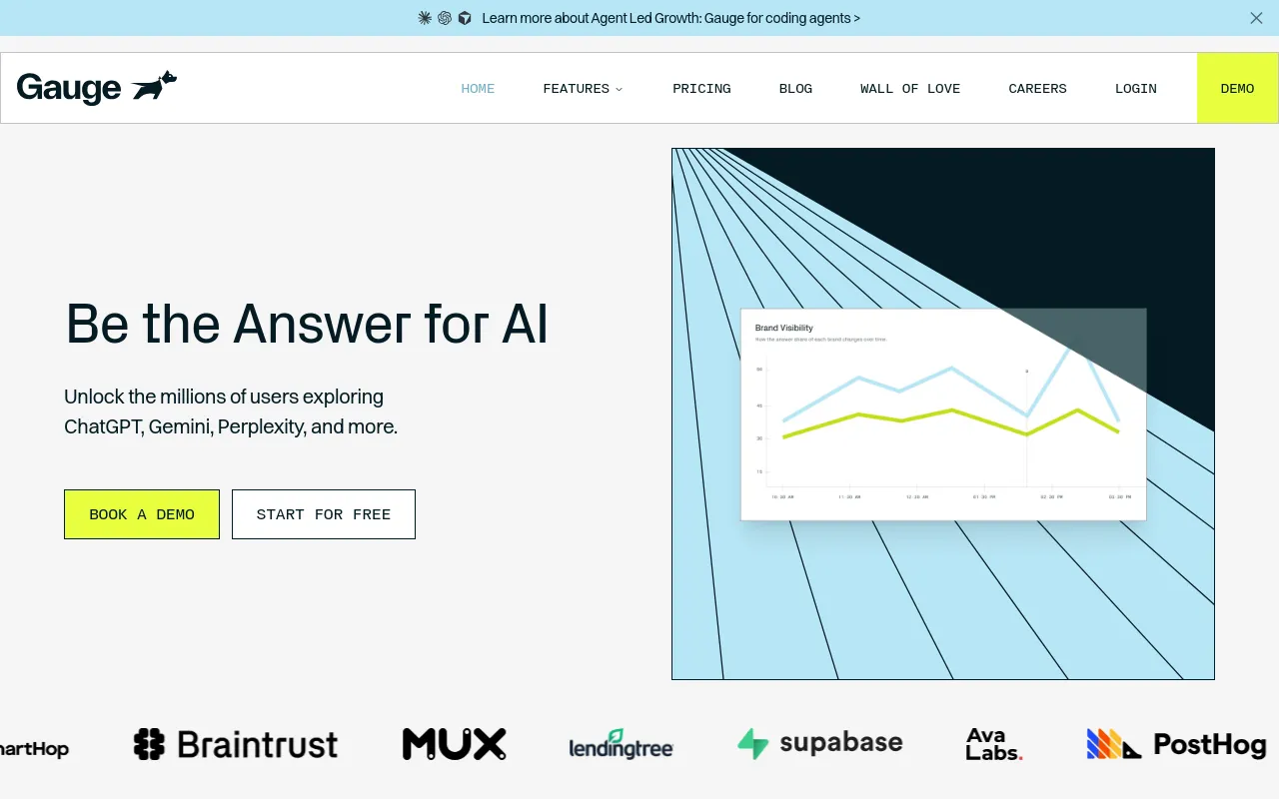Go to the Home nav item
Viewport: 1279px width, 799px height.
click(478, 89)
